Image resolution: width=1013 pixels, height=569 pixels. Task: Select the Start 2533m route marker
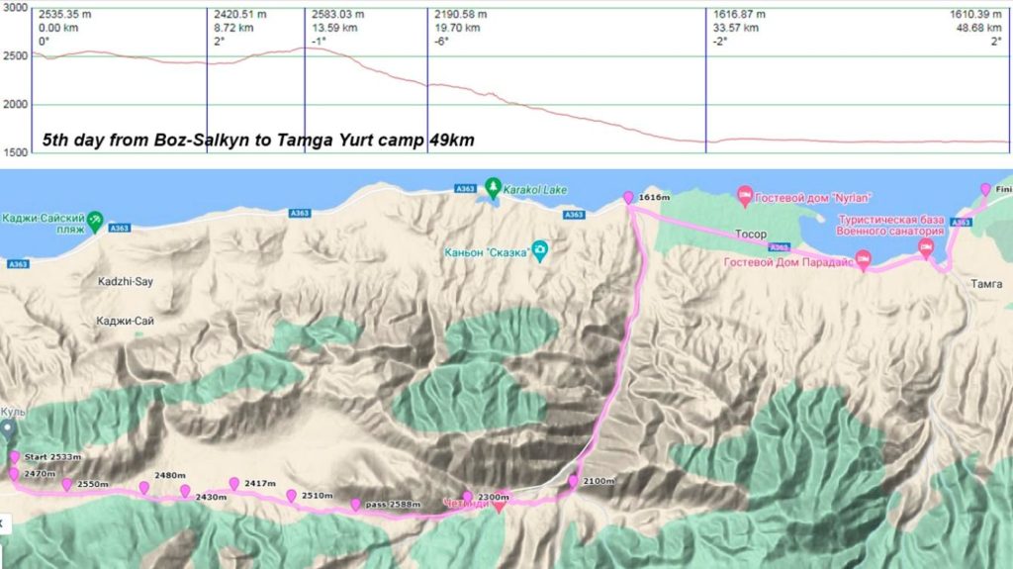pos(15,457)
